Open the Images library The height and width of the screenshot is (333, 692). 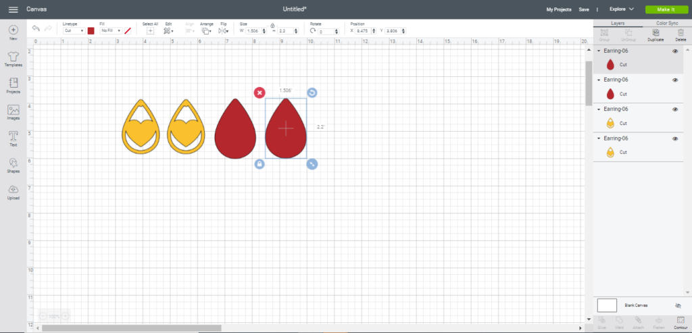pos(13,111)
